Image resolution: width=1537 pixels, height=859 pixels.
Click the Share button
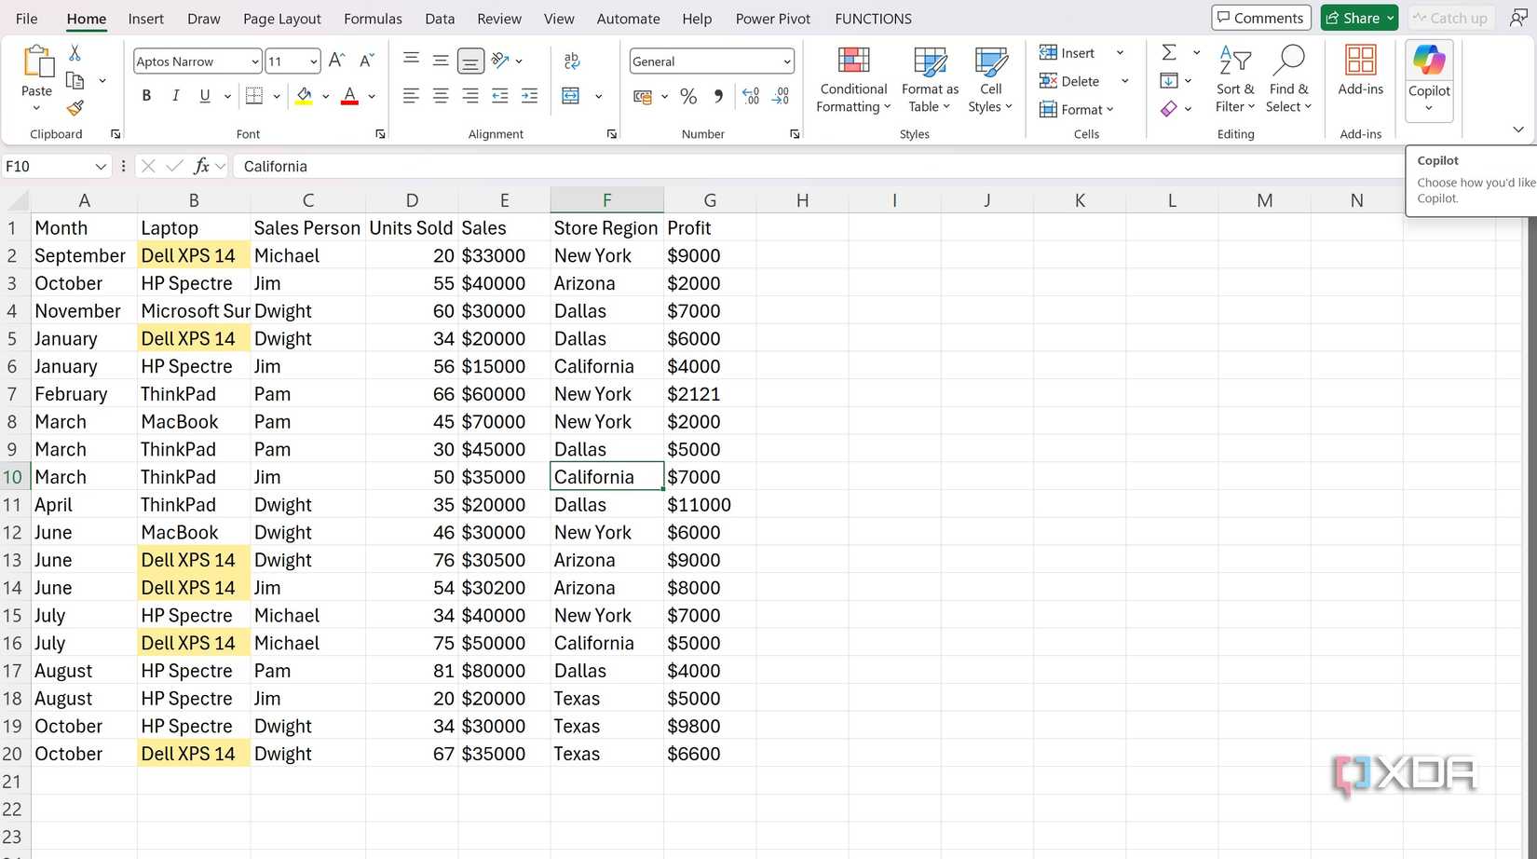(x=1358, y=17)
